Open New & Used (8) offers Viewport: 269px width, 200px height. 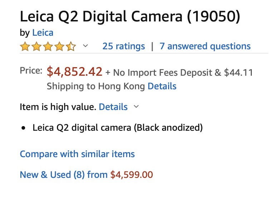coord(64,175)
